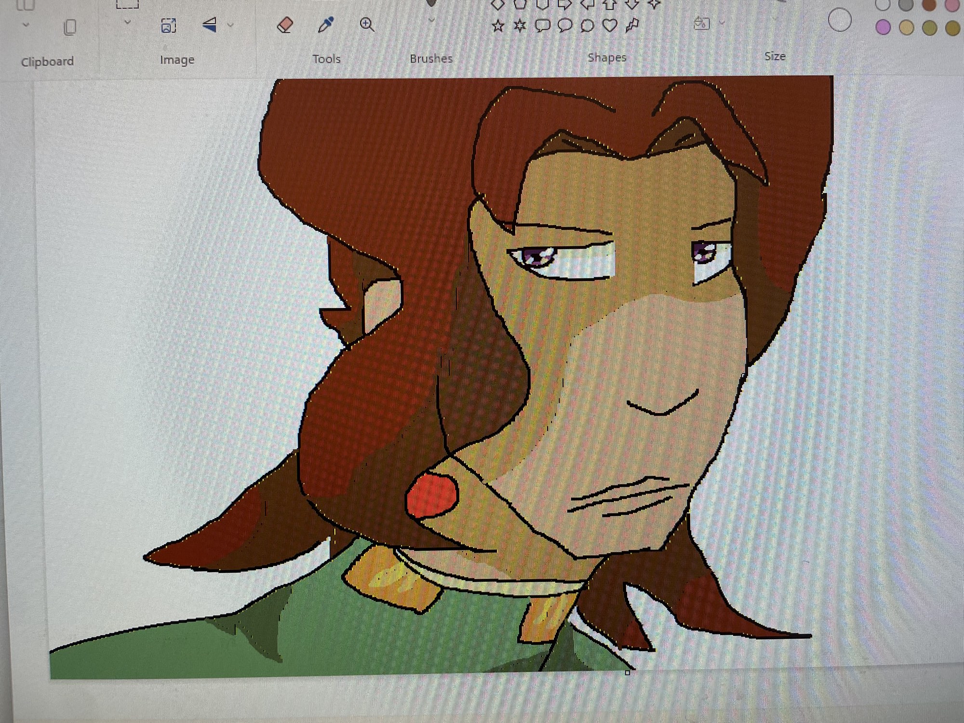Expand the flip/rotate dropdown arrow
The image size is (964, 723).
point(230,25)
